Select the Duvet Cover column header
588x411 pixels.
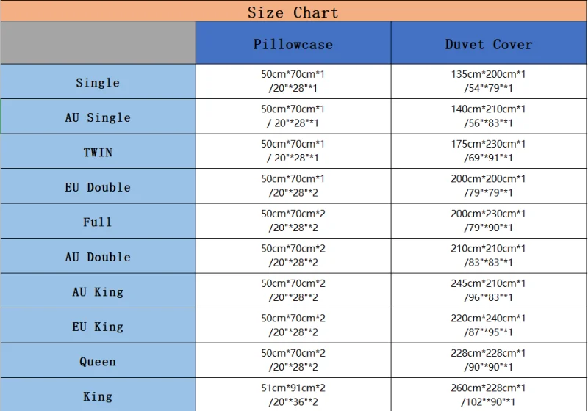tap(488, 43)
